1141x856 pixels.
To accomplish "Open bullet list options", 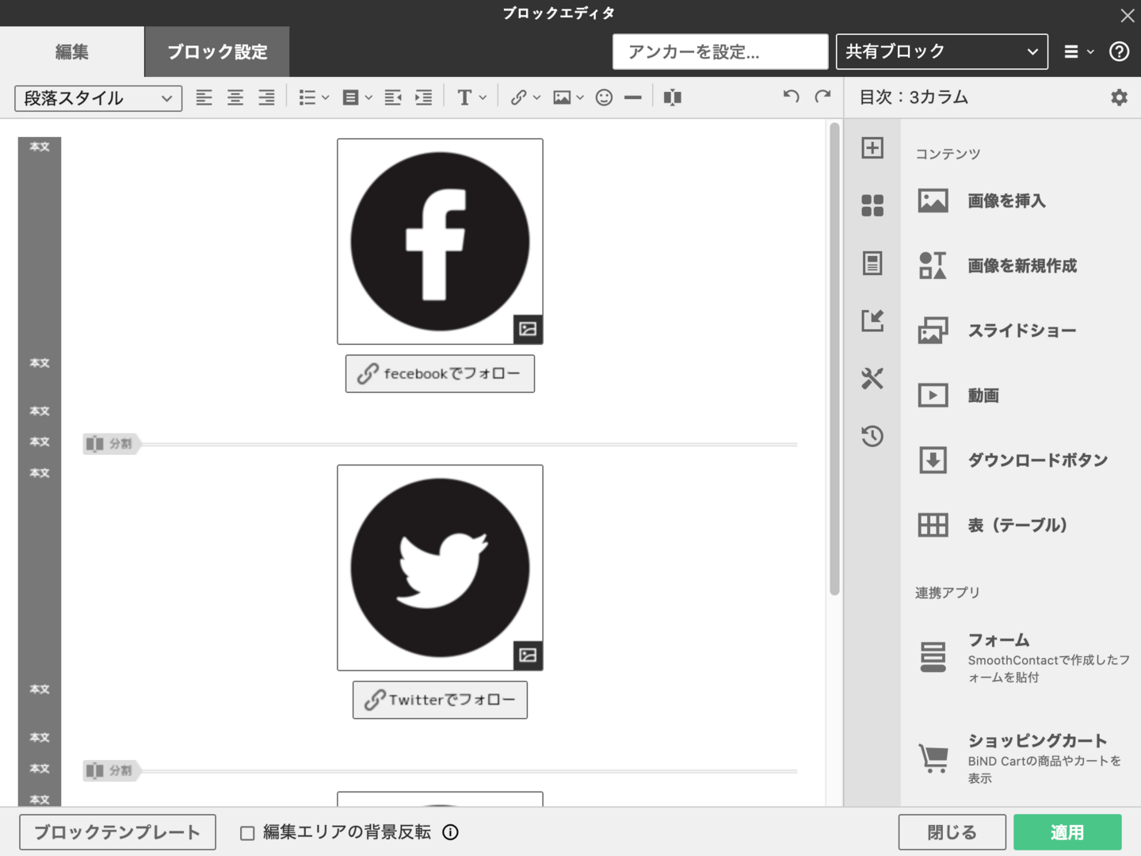I will (x=314, y=97).
